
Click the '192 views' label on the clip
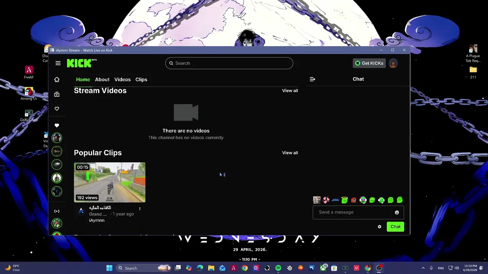87,198
